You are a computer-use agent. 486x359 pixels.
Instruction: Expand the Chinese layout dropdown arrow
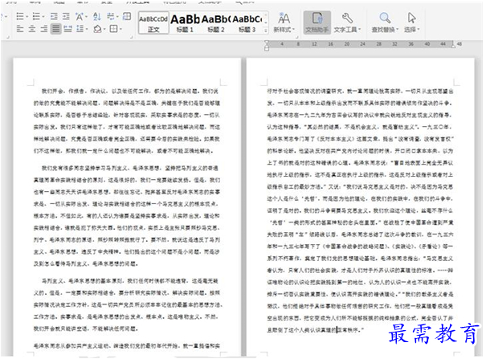(86, 16)
